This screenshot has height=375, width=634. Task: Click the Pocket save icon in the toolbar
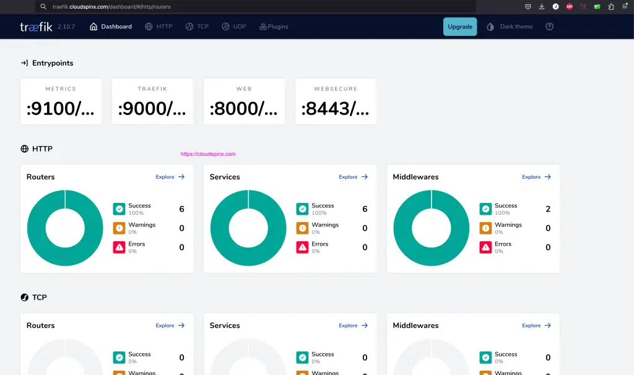[528, 6]
